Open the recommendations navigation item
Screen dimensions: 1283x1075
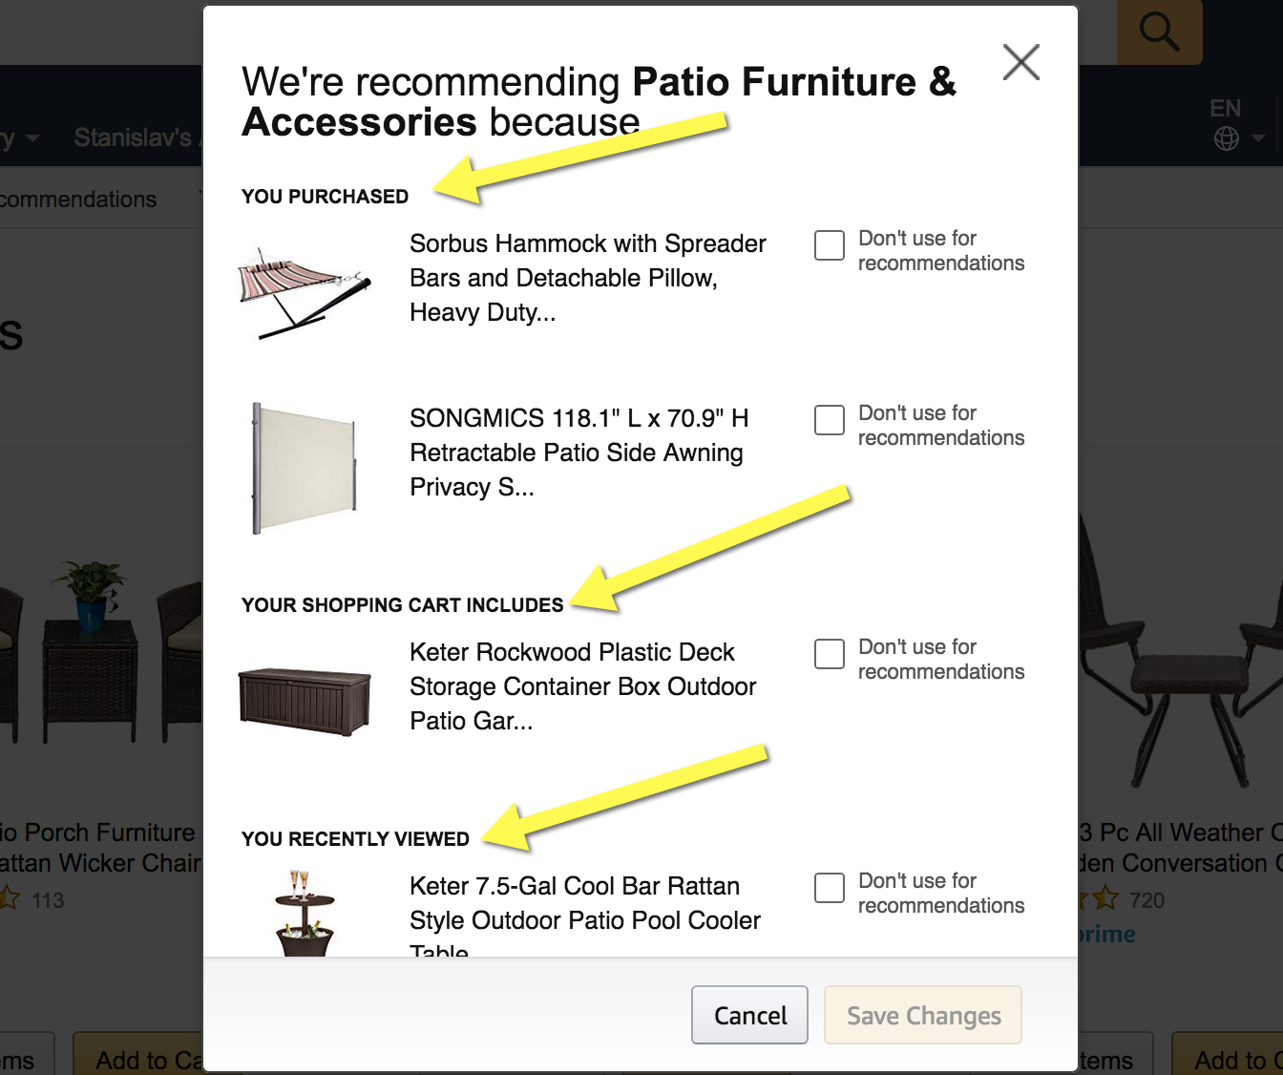[78, 199]
